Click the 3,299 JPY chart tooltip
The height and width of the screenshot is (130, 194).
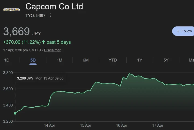(40, 78)
